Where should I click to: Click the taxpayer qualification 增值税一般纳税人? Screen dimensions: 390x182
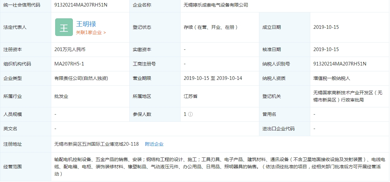pyautogui.click(x=332, y=78)
